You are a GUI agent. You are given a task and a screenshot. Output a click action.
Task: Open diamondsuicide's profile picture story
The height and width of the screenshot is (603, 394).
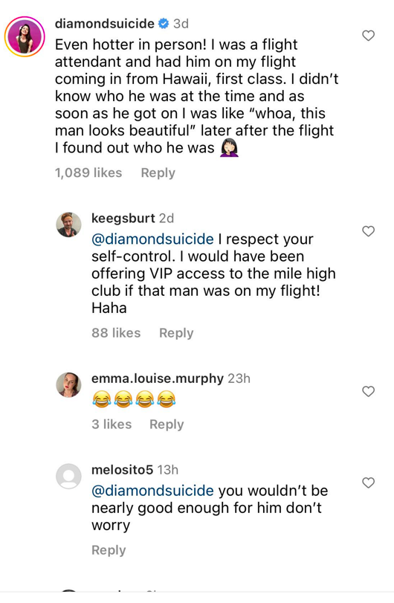[25, 36]
